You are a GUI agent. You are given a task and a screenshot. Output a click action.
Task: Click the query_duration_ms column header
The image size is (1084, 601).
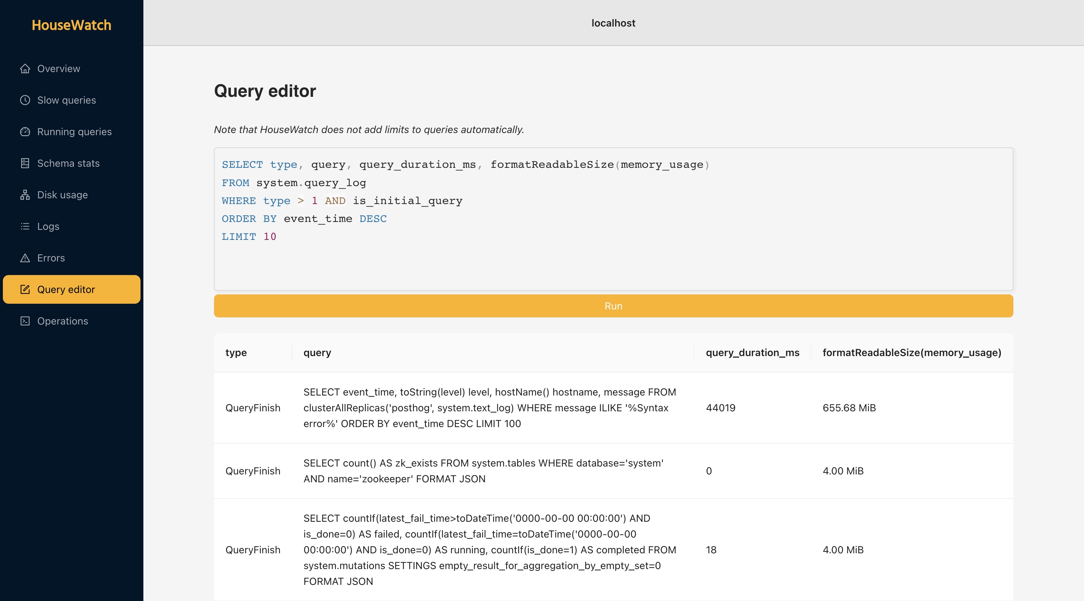coord(752,353)
